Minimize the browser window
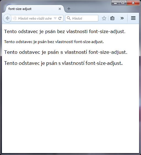The width and height of the screenshot is (141, 155). (115, 3)
